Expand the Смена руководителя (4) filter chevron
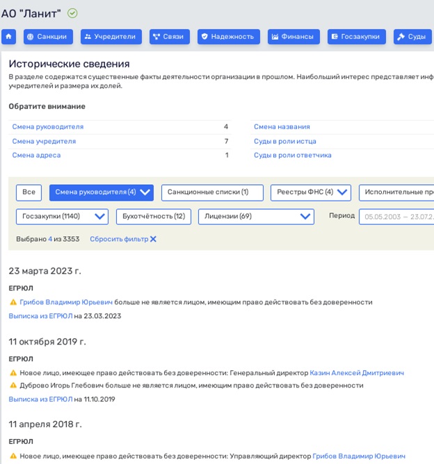This screenshot has height=464, width=434. coord(145,192)
